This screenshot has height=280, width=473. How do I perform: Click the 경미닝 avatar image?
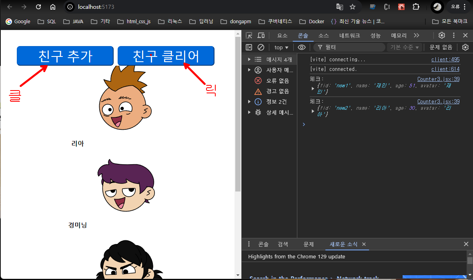(126, 185)
